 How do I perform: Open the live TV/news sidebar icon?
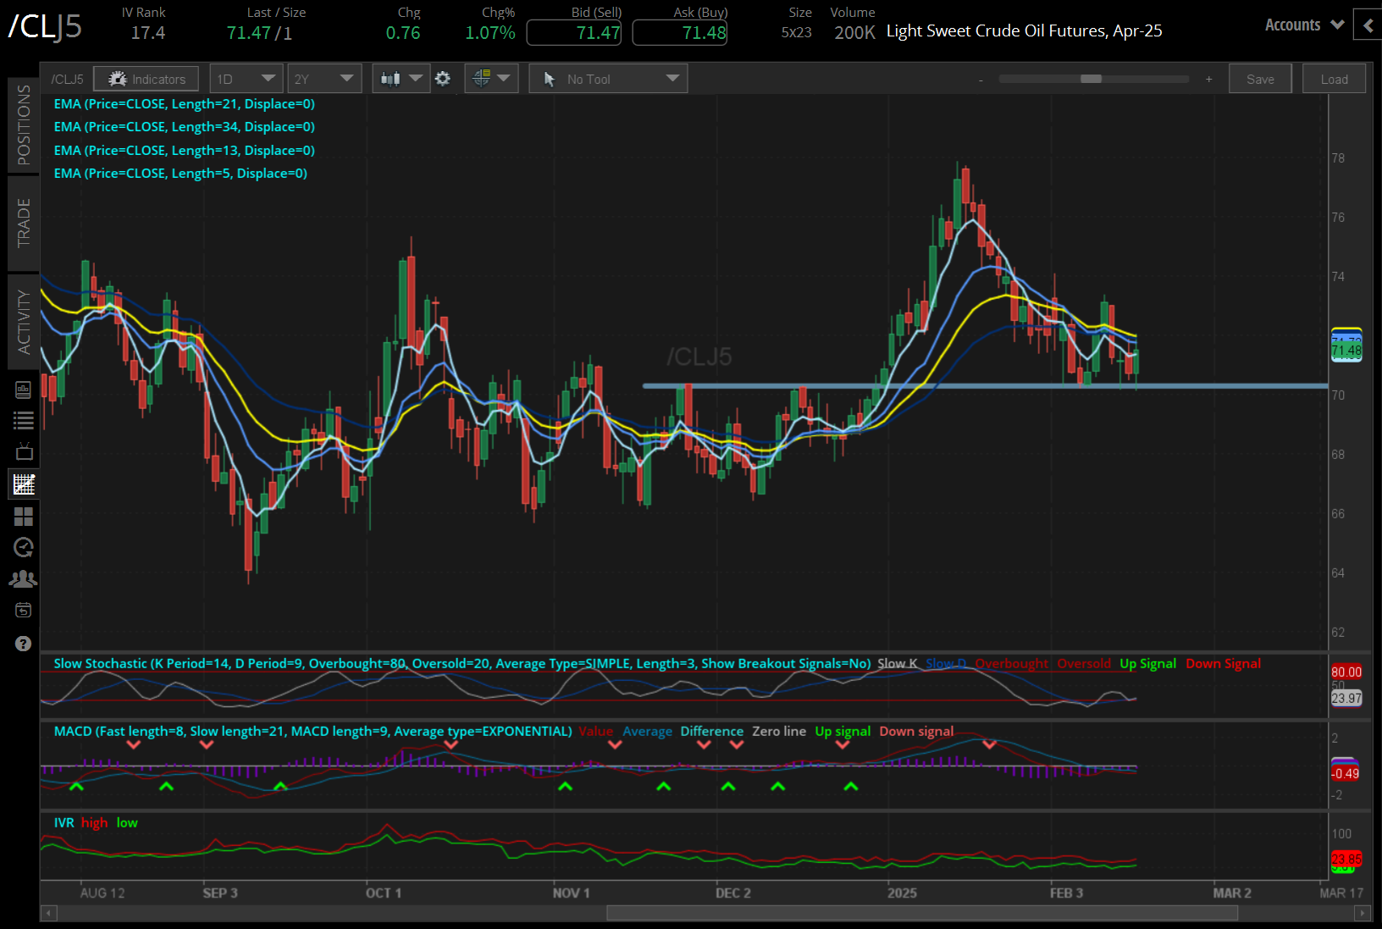click(x=23, y=451)
